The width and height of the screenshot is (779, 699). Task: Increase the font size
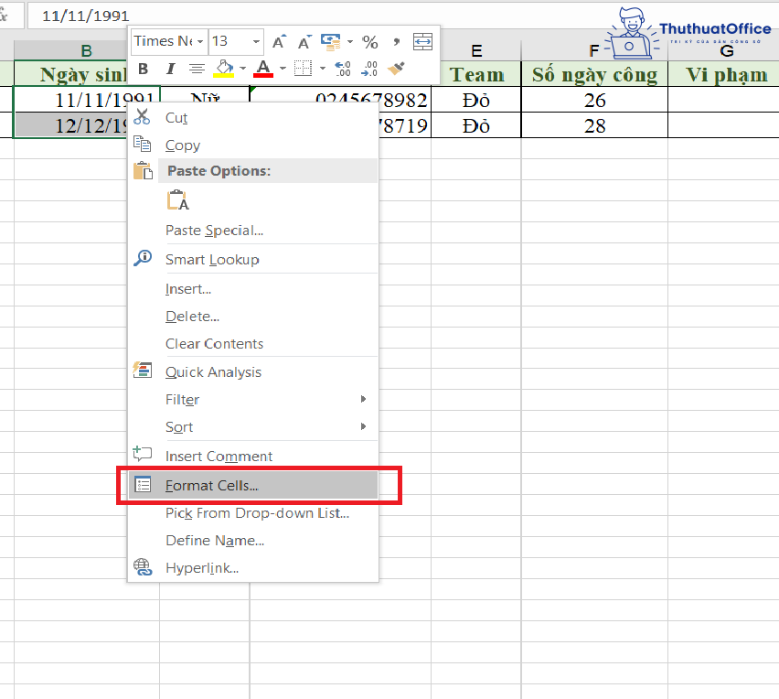click(278, 42)
